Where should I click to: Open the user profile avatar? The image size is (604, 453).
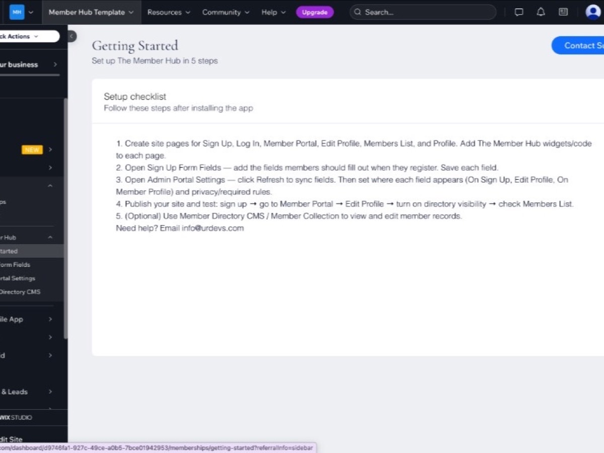(x=593, y=12)
